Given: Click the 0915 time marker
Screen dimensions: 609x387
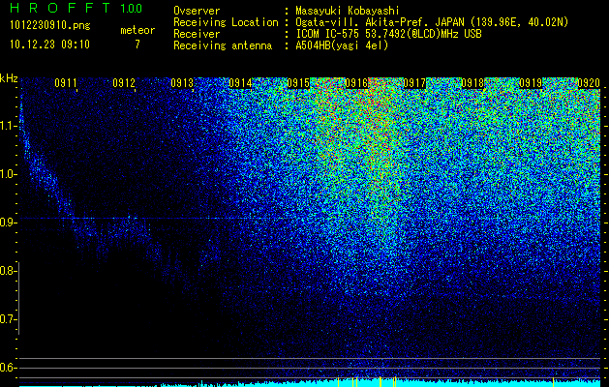Looking at the screenshot, I should coord(298,82).
